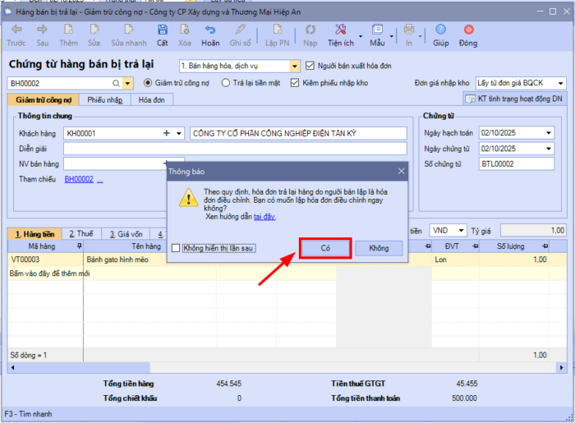Tick the Không hiển thị lần sau checkbox
575x423 pixels.
pos(177,248)
